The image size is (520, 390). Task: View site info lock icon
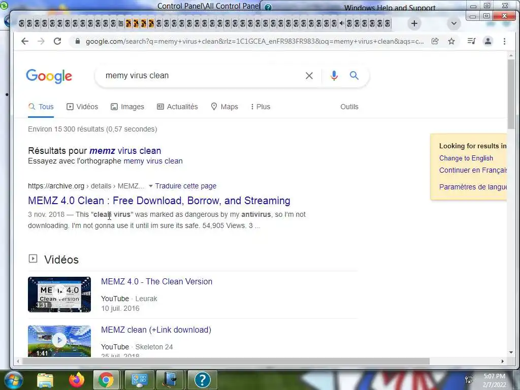pyautogui.click(x=78, y=41)
